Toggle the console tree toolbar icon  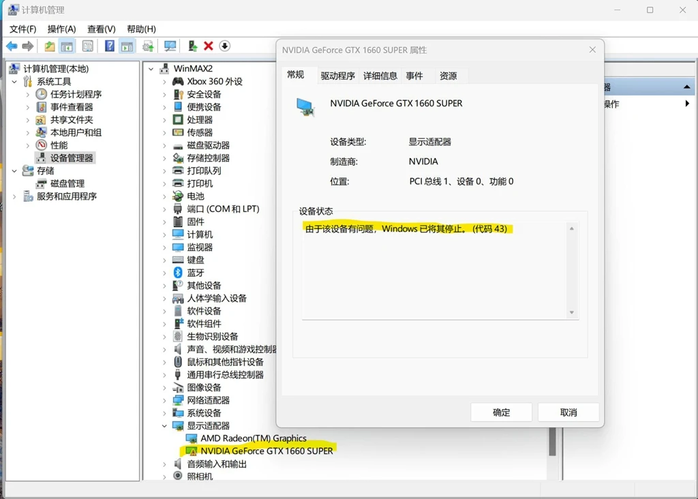click(67, 46)
